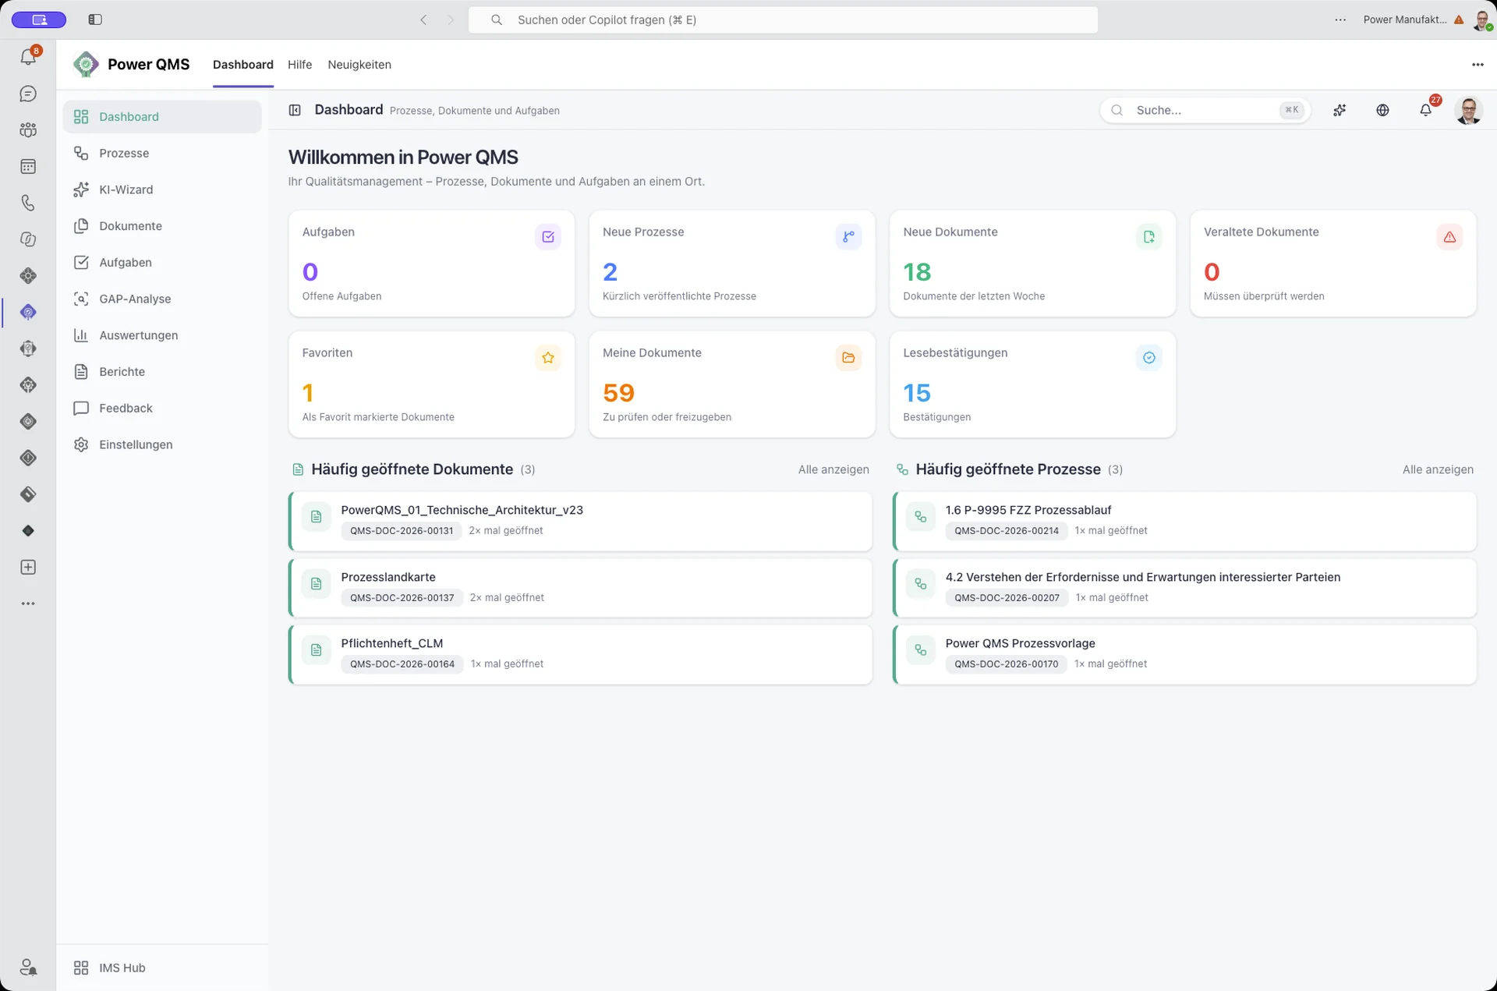Open the user avatar in dashboard header
The height and width of the screenshot is (991, 1497).
coord(1469,110)
